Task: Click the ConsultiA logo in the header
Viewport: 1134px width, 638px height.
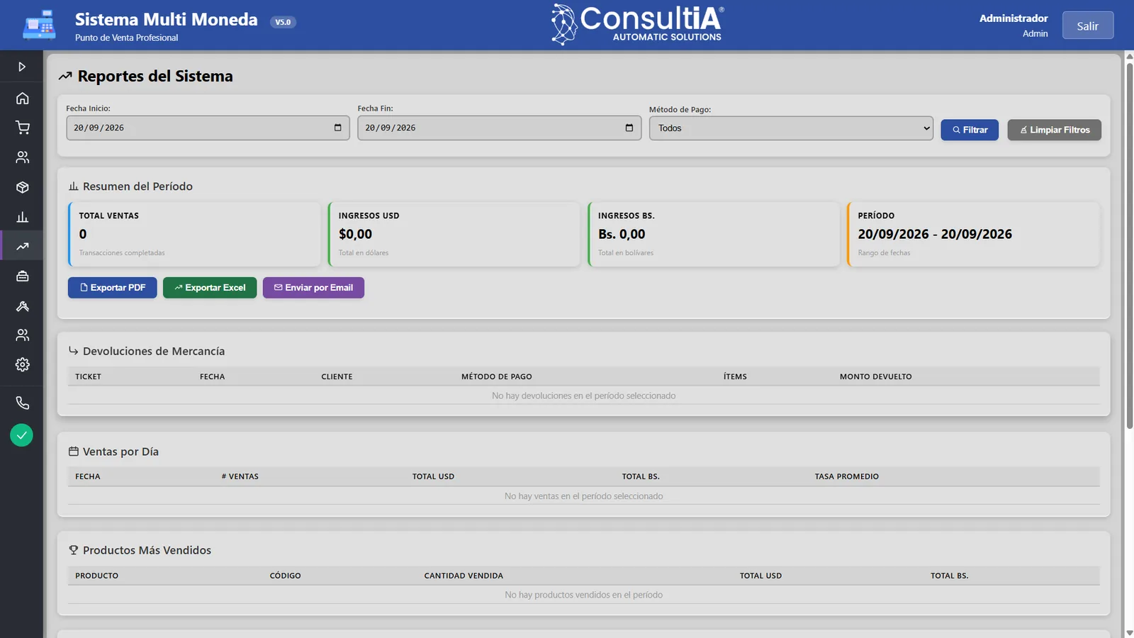Action: [638, 25]
